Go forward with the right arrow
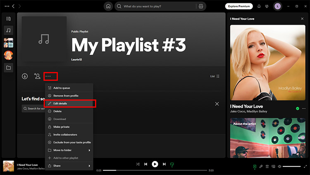The image size is (310, 175). point(19,6)
